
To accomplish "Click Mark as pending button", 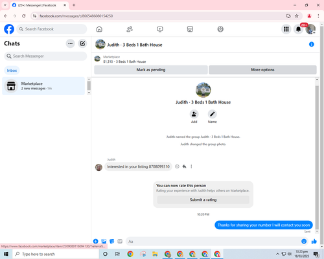I will (151, 70).
